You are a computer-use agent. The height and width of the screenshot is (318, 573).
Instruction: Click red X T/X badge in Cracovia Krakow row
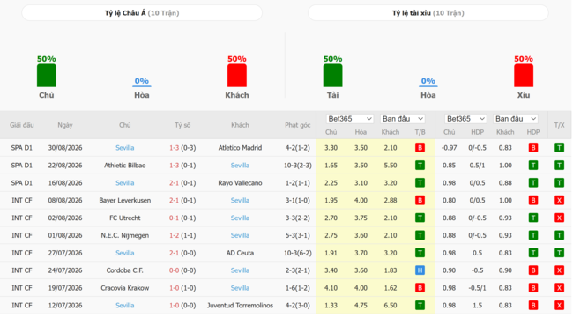[559, 288]
